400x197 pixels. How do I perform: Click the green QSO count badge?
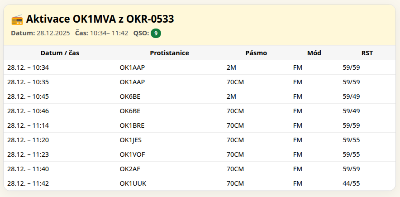pyautogui.click(x=156, y=33)
